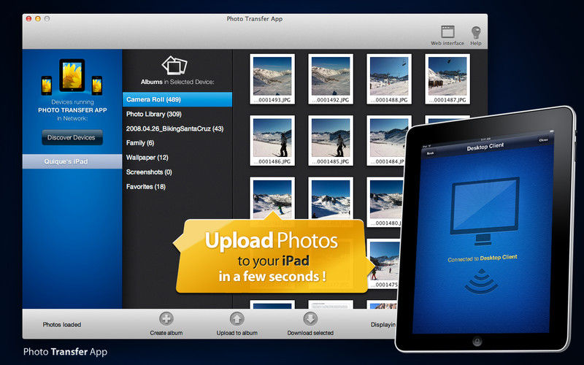
Task: Open the Screenshots (0) album
Action: (x=177, y=172)
